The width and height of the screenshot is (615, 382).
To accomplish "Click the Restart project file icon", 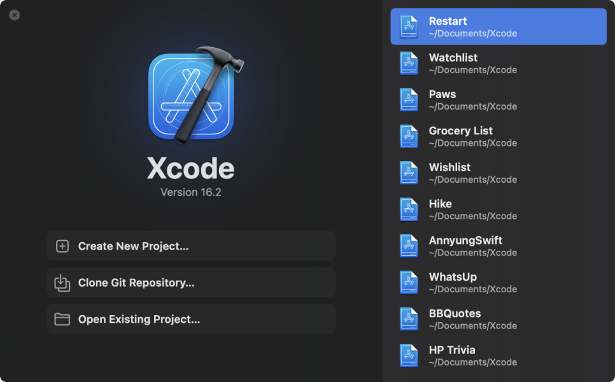I will pyautogui.click(x=409, y=27).
